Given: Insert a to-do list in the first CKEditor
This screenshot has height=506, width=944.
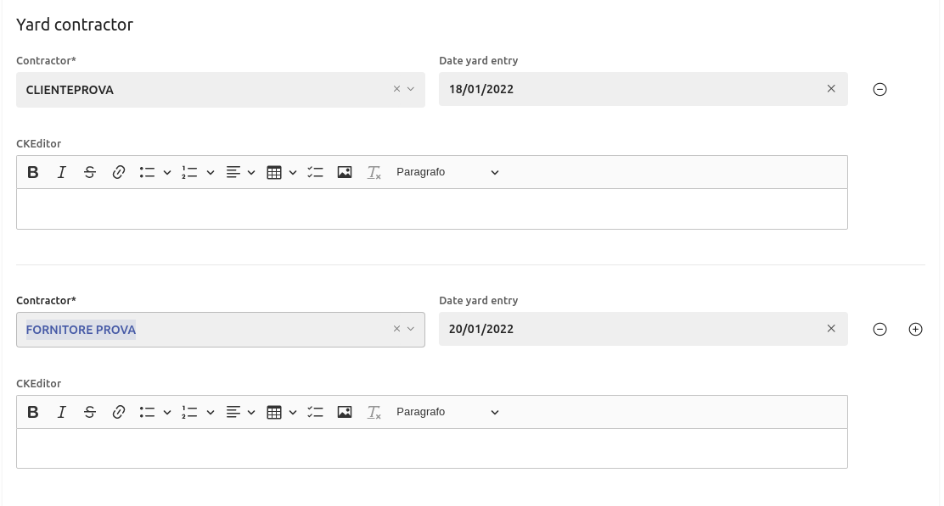Looking at the screenshot, I should (316, 172).
